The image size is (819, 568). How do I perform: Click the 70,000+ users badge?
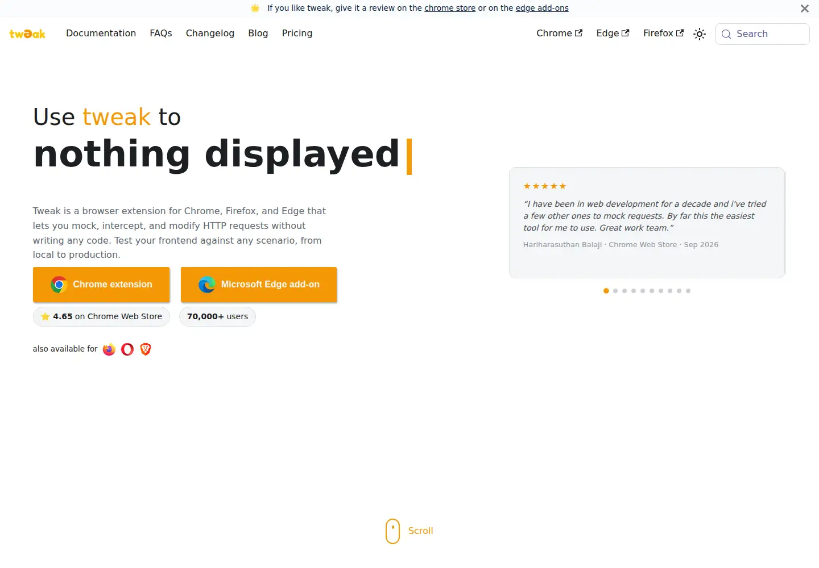(x=217, y=316)
